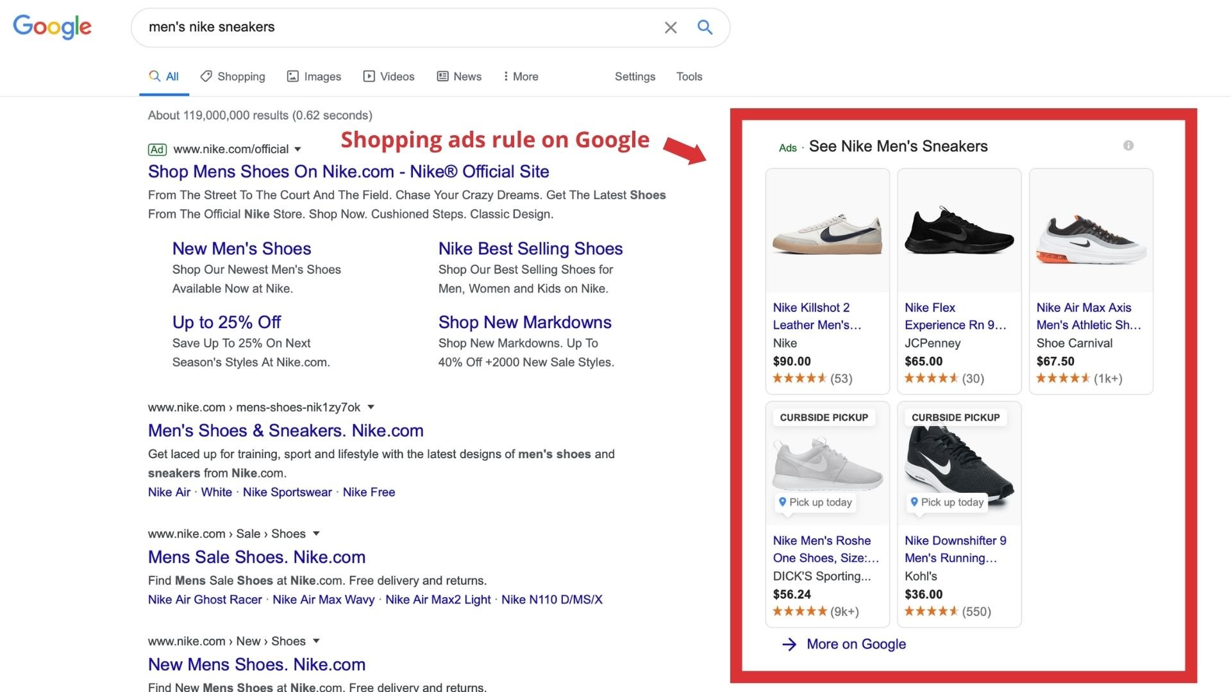Clear the search box with X icon
The image size is (1231, 692).
point(671,28)
